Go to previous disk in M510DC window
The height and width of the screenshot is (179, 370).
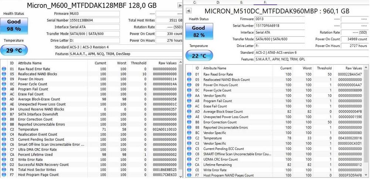click(x=189, y=11)
